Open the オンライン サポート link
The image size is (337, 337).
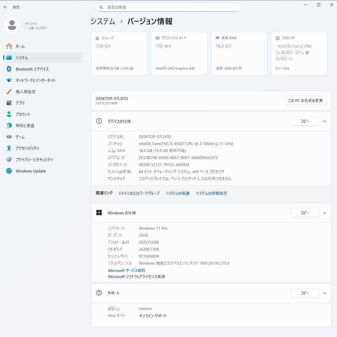tap(153, 315)
